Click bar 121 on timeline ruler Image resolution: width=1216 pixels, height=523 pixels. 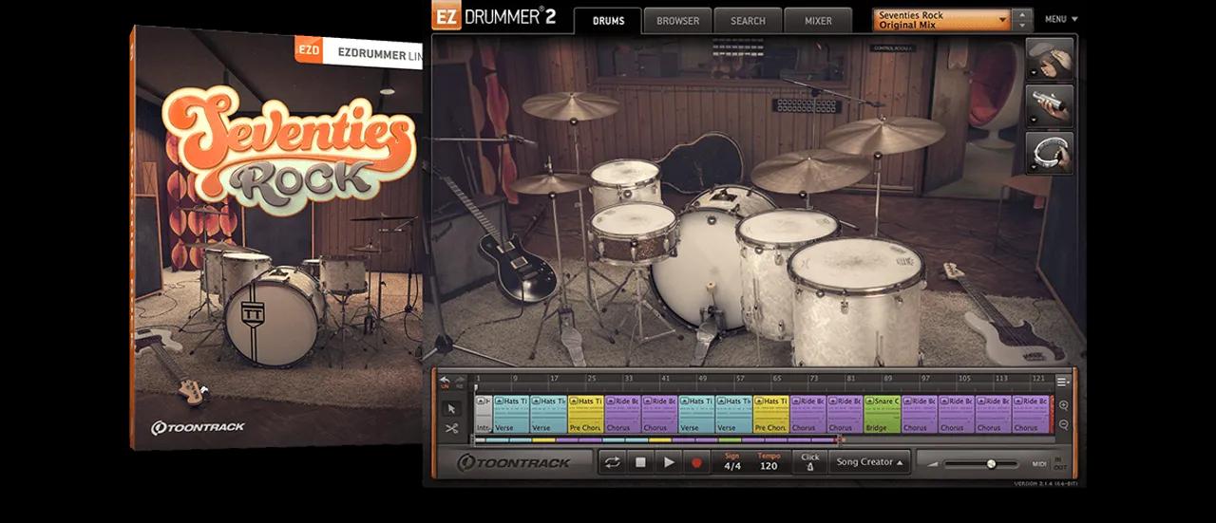tap(1036, 379)
